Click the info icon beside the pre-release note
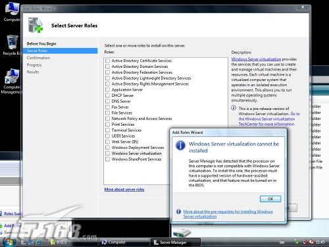Image resolution: width=329 pixels, height=247 pixels. (x=234, y=108)
